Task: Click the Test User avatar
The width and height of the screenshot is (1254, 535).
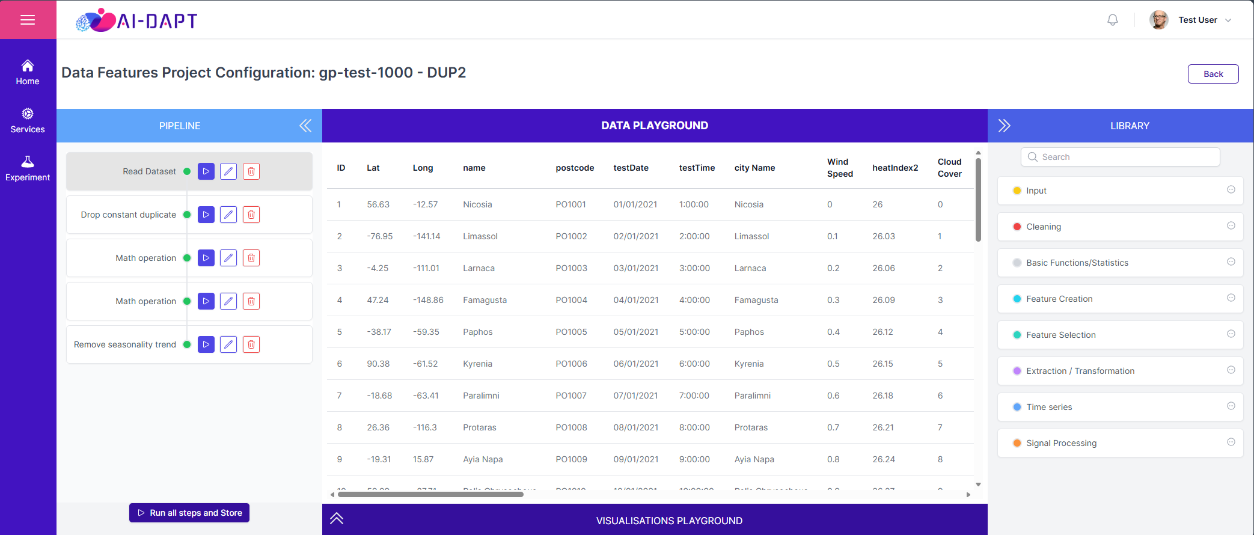Action: pos(1158,20)
